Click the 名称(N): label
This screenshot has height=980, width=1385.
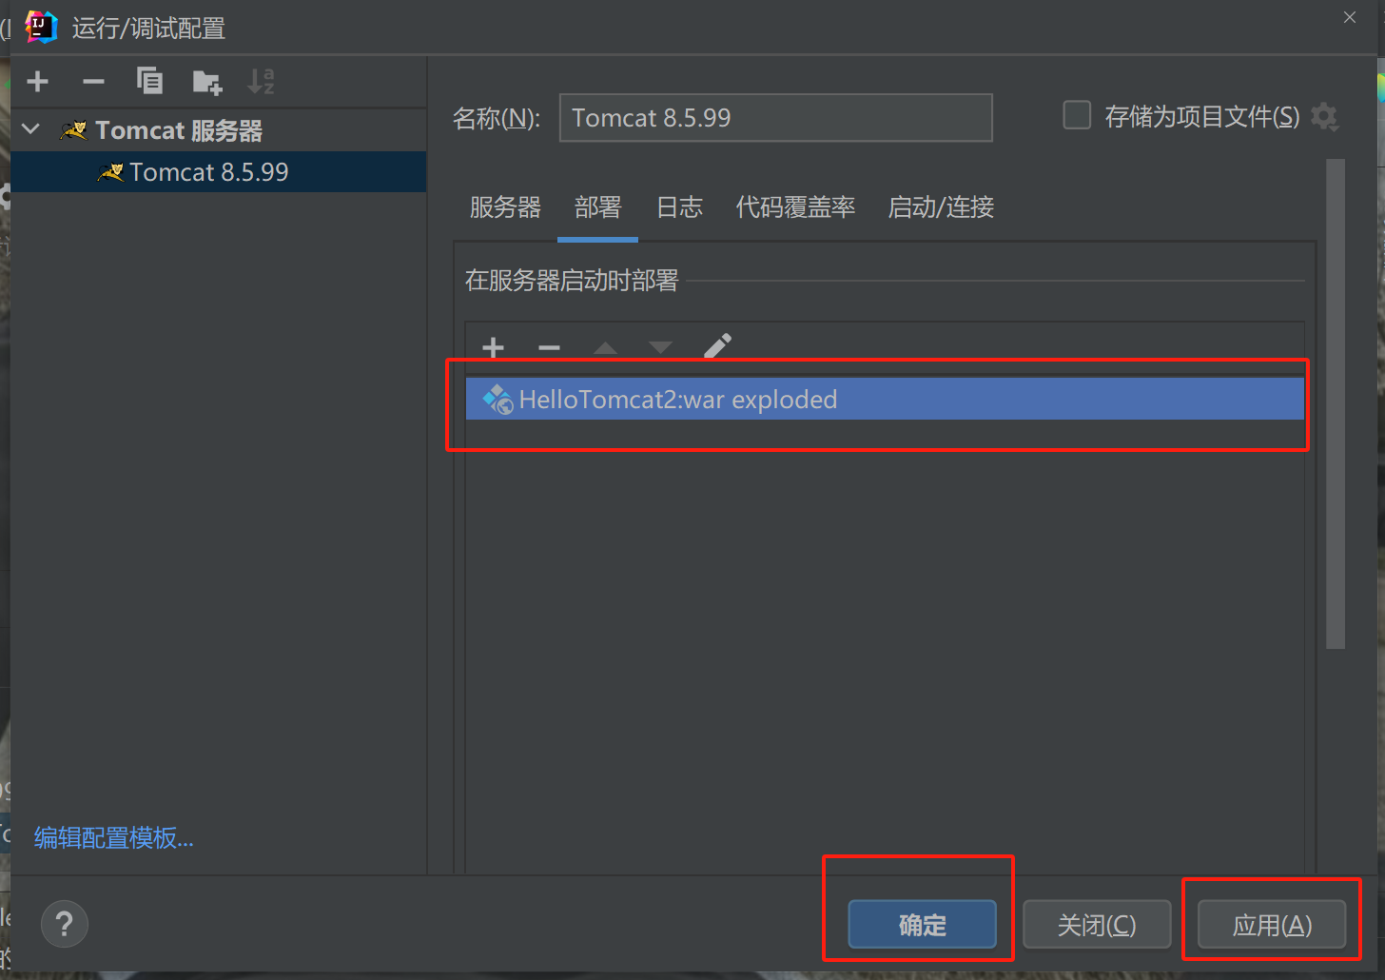[x=497, y=118]
